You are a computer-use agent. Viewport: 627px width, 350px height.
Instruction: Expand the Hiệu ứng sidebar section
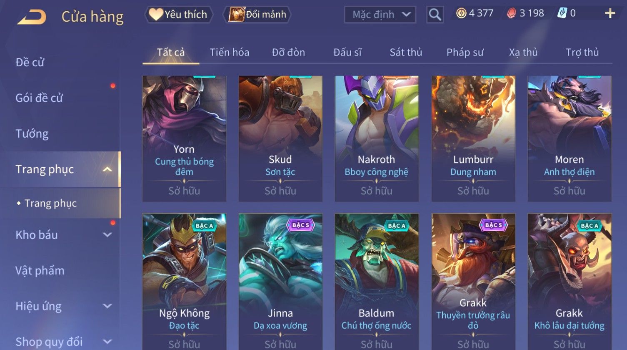(x=107, y=306)
